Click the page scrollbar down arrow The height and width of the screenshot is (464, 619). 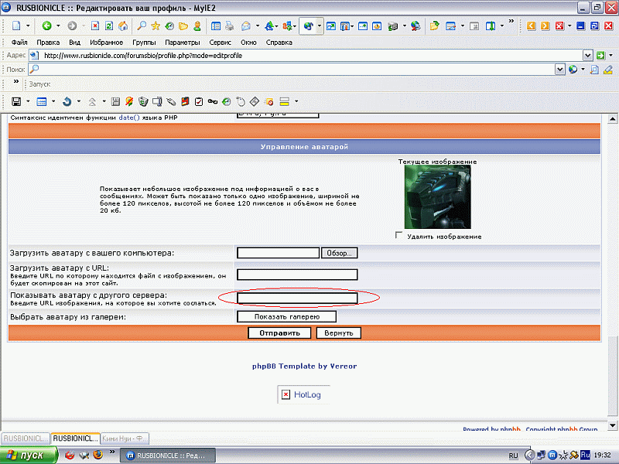click(612, 425)
